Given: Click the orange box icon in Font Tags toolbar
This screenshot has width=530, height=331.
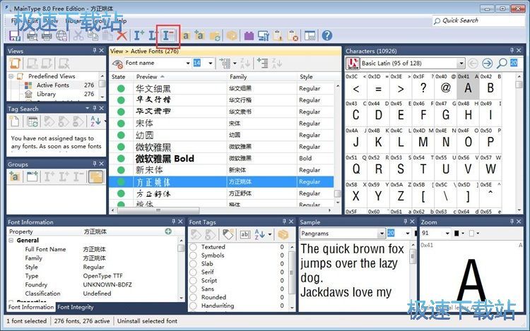Looking at the screenshot, I should [x=283, y=234].
